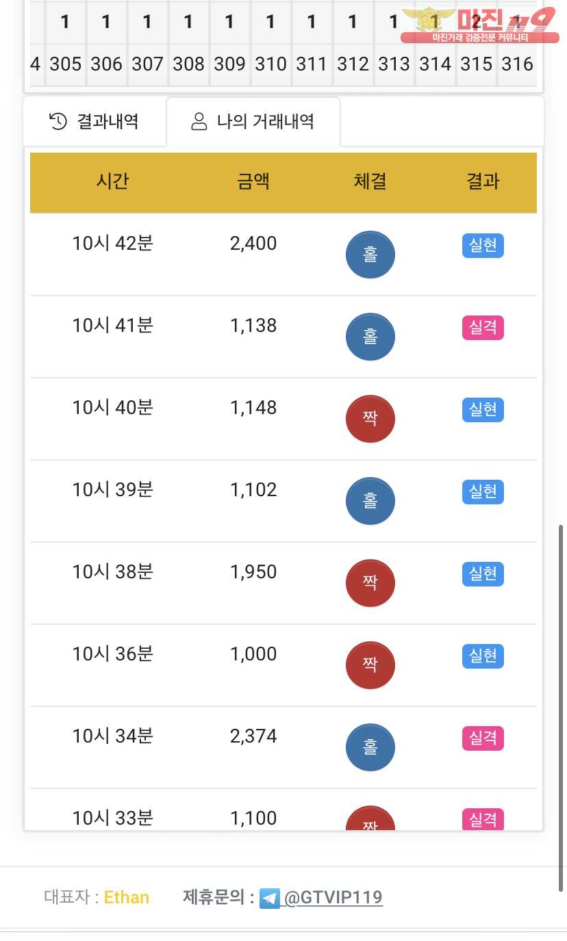
Task: Select round 310 in the number row
Action: point(270,64)
